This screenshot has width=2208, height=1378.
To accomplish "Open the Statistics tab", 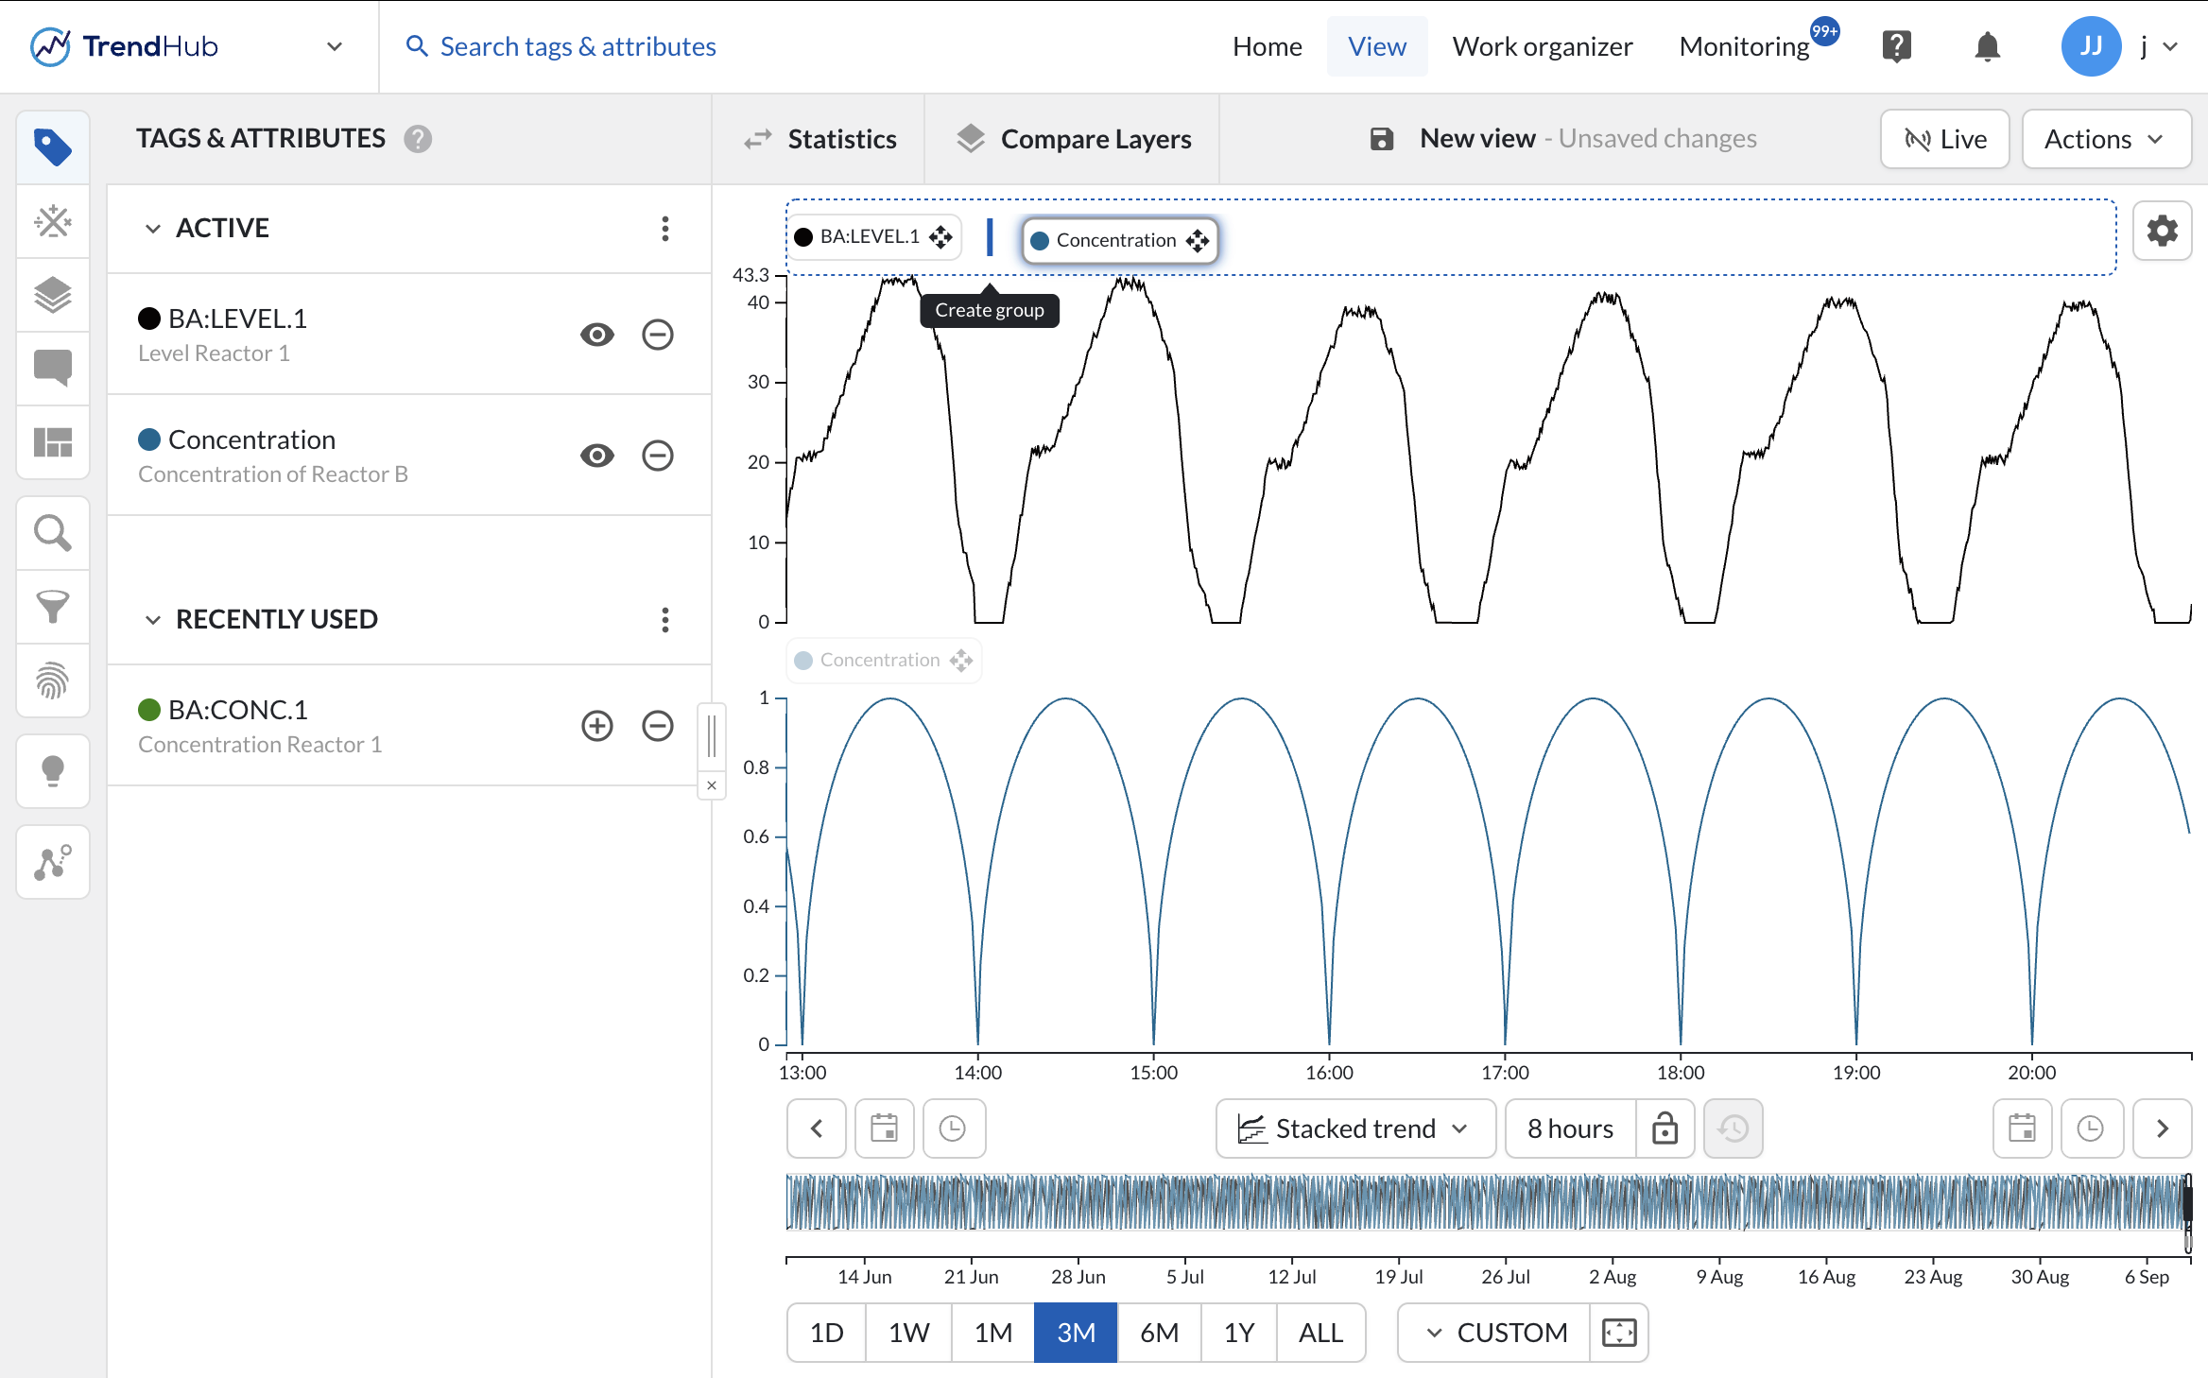I will click(819, 139).
